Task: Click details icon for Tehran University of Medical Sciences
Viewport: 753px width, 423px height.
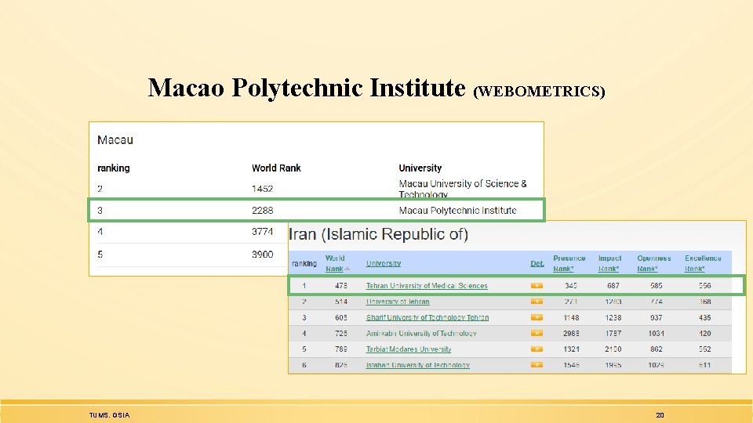Action: pyautogui.click(x=537, y=285)
